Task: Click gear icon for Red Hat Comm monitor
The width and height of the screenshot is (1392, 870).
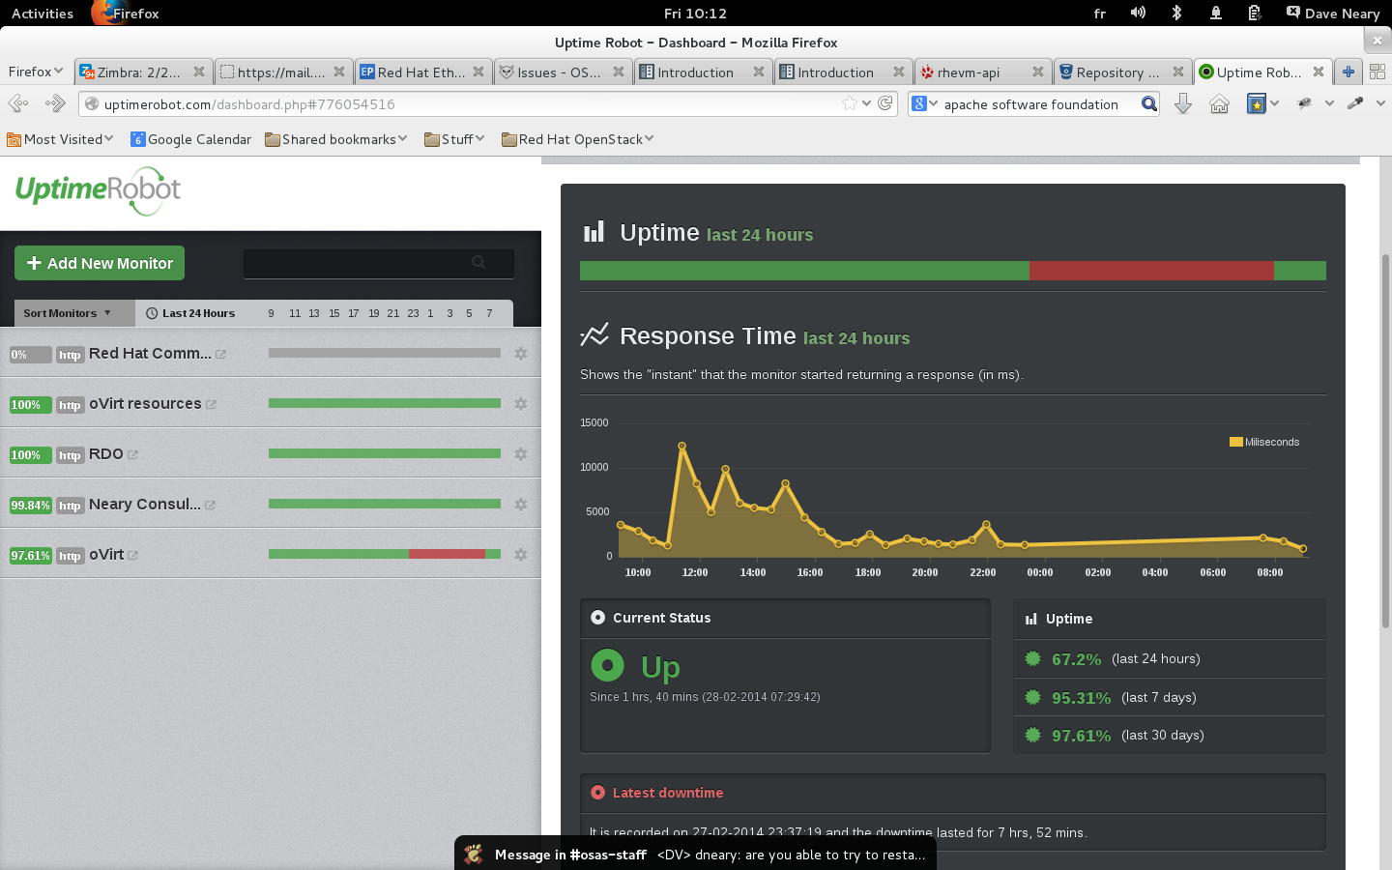Action: [521, 354]
